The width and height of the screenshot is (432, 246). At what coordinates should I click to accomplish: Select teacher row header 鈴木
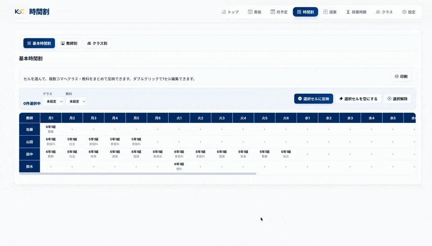coord(30,167)
